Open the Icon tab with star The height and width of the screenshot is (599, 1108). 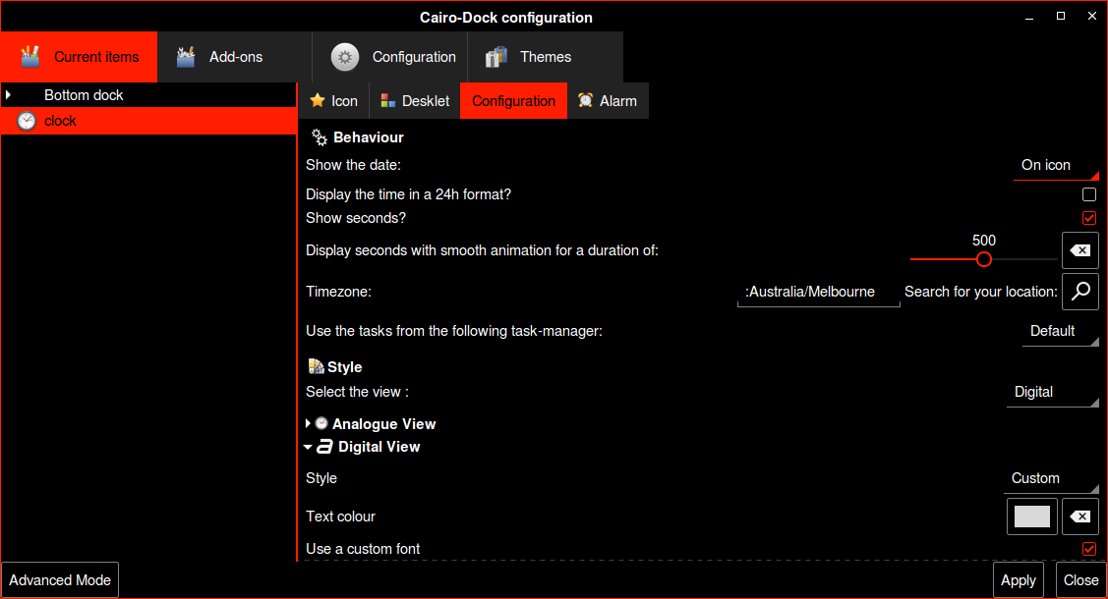(x=334, y=101)
